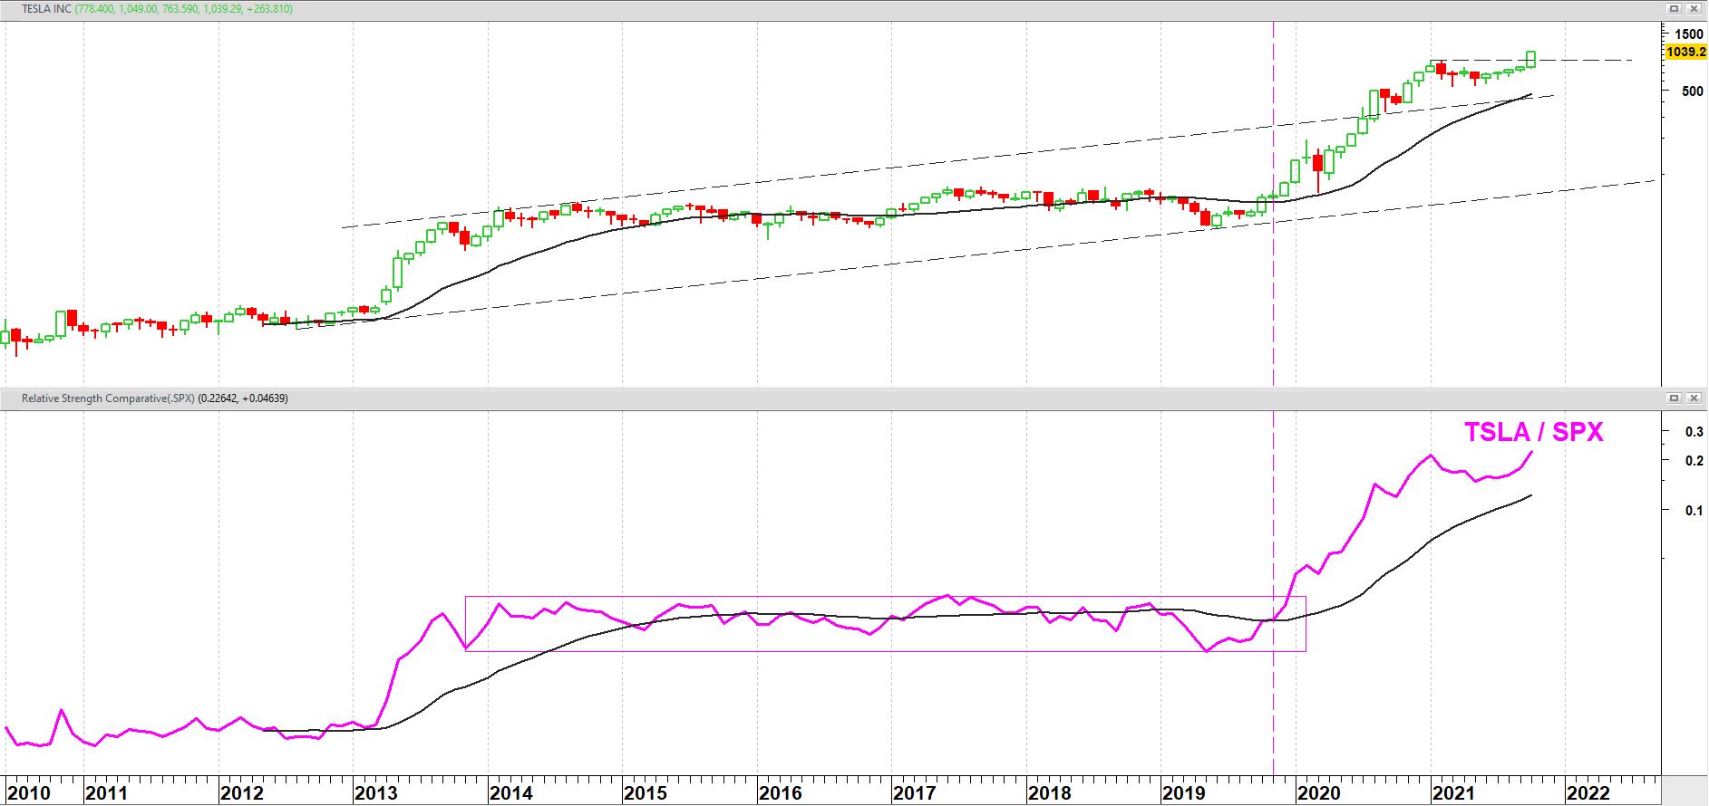
Task: Click the 2013 label on time axis
Action: [376, 793]
